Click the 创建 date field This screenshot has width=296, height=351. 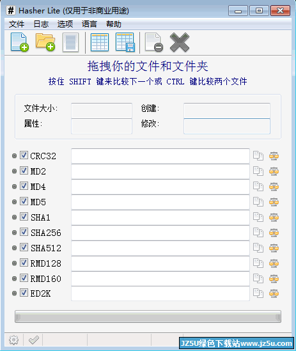click(227, 111)
